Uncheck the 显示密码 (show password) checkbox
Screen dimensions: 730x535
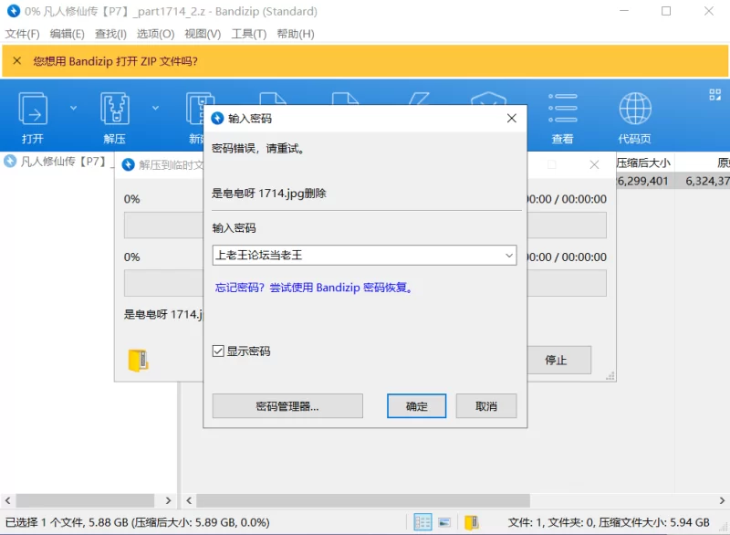pos(218,351)
